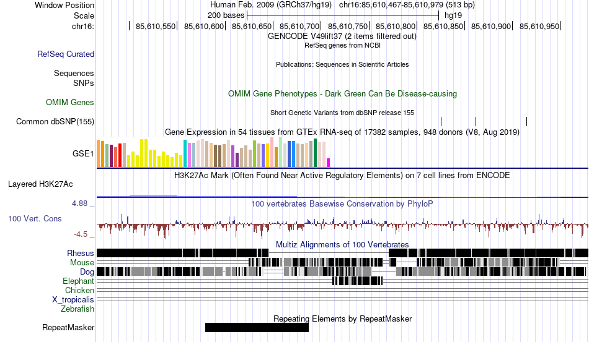Click the RefSeq genes from NCBI title
This screenshot has width=589, height=342.
[x=342, y=45]
